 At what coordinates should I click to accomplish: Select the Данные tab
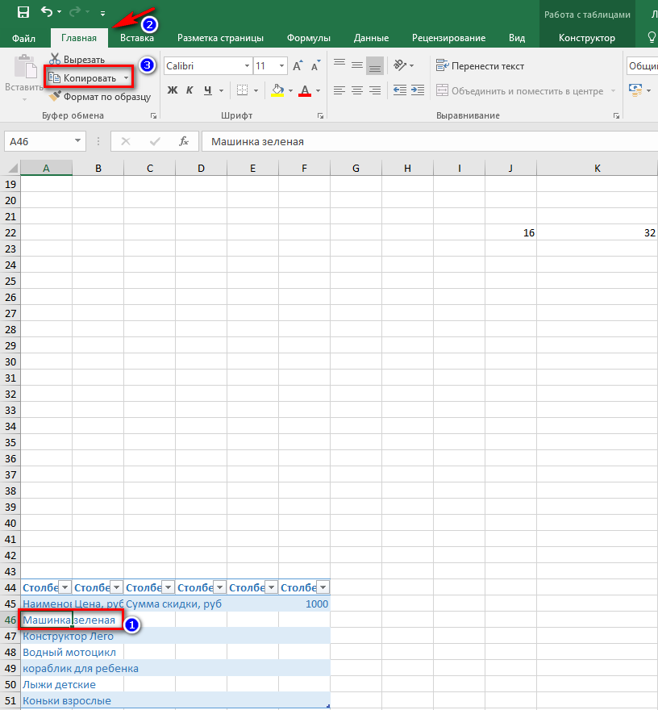[371, 38]
